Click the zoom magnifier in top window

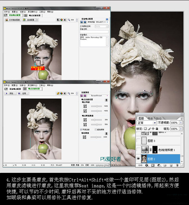69,20
